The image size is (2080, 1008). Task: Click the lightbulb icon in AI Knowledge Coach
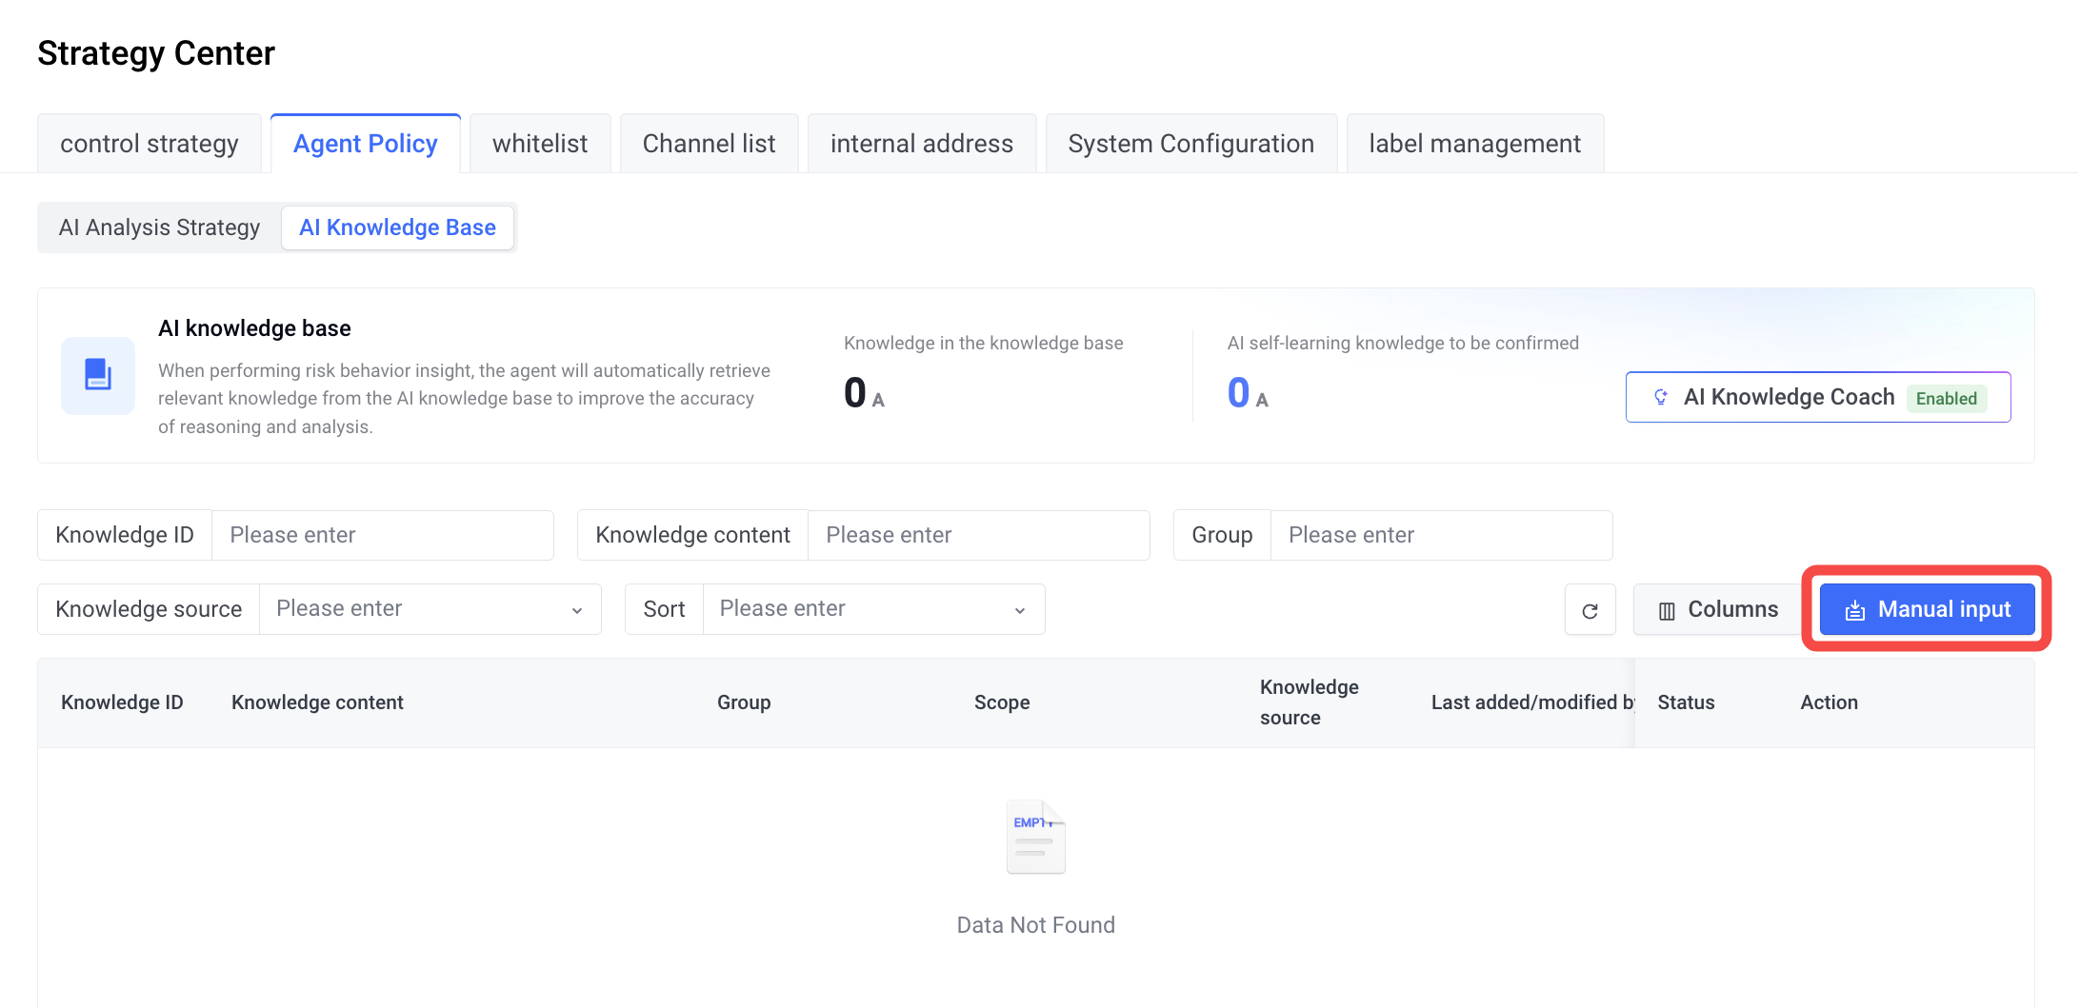(1660, 397)
